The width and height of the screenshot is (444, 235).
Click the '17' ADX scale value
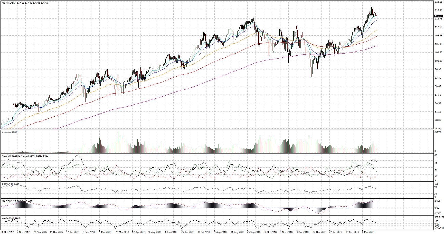coord(436,177)
